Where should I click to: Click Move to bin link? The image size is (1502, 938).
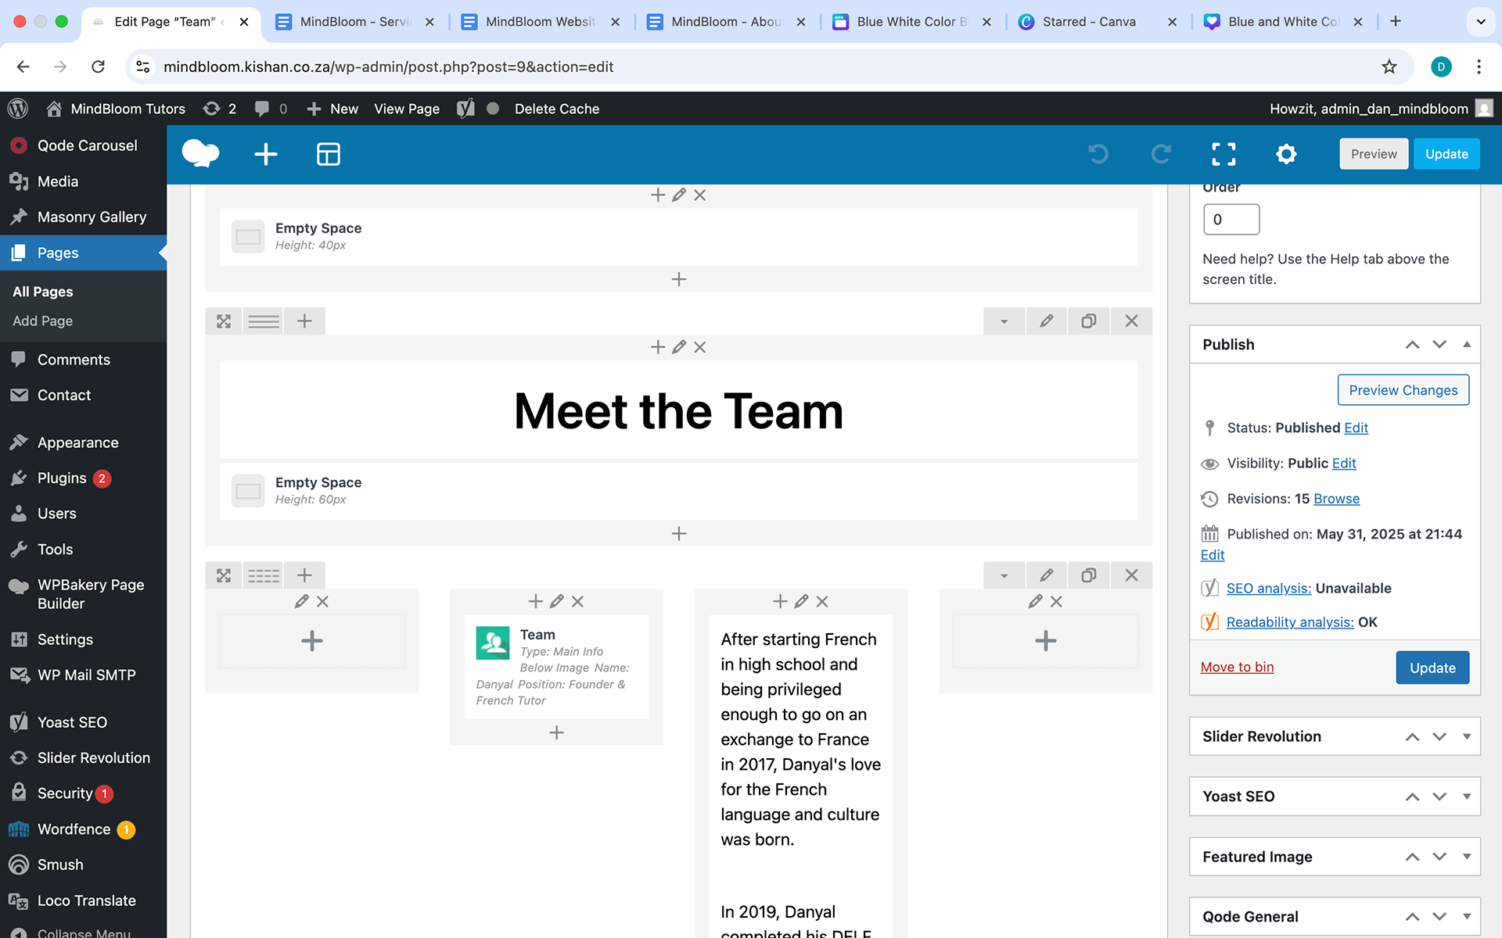(1237, 667)
